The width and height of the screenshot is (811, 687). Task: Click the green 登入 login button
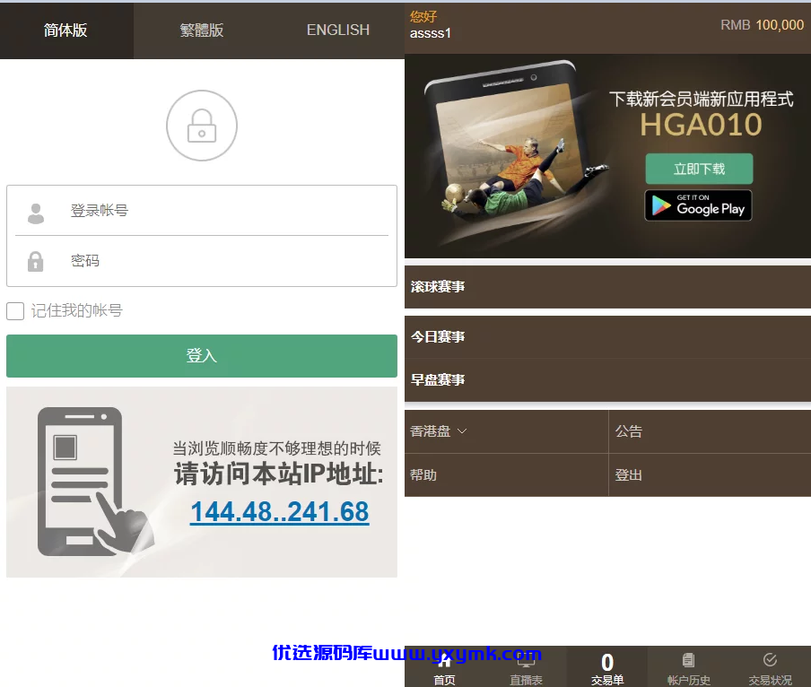[x=202, y=356]
